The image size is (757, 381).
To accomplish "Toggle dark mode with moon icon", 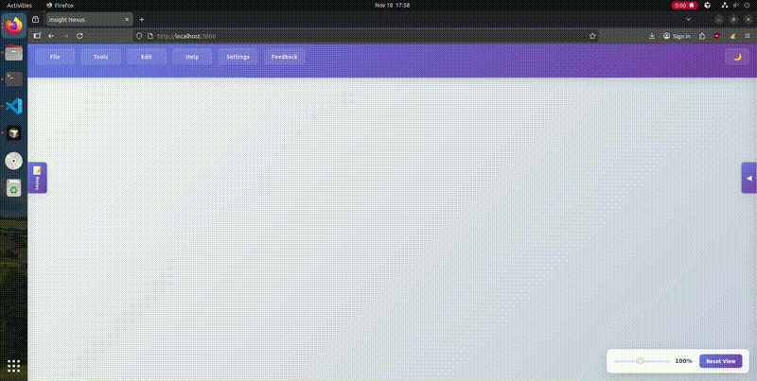I will pyautogui.click(x=737, y=57).
